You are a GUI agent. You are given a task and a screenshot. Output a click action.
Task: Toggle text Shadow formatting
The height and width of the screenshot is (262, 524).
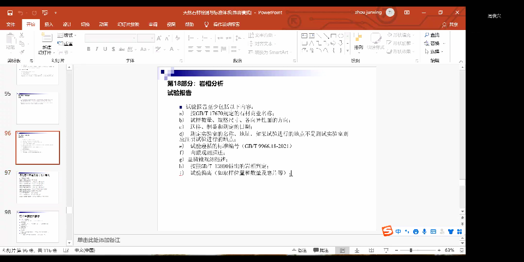(114, 49)
